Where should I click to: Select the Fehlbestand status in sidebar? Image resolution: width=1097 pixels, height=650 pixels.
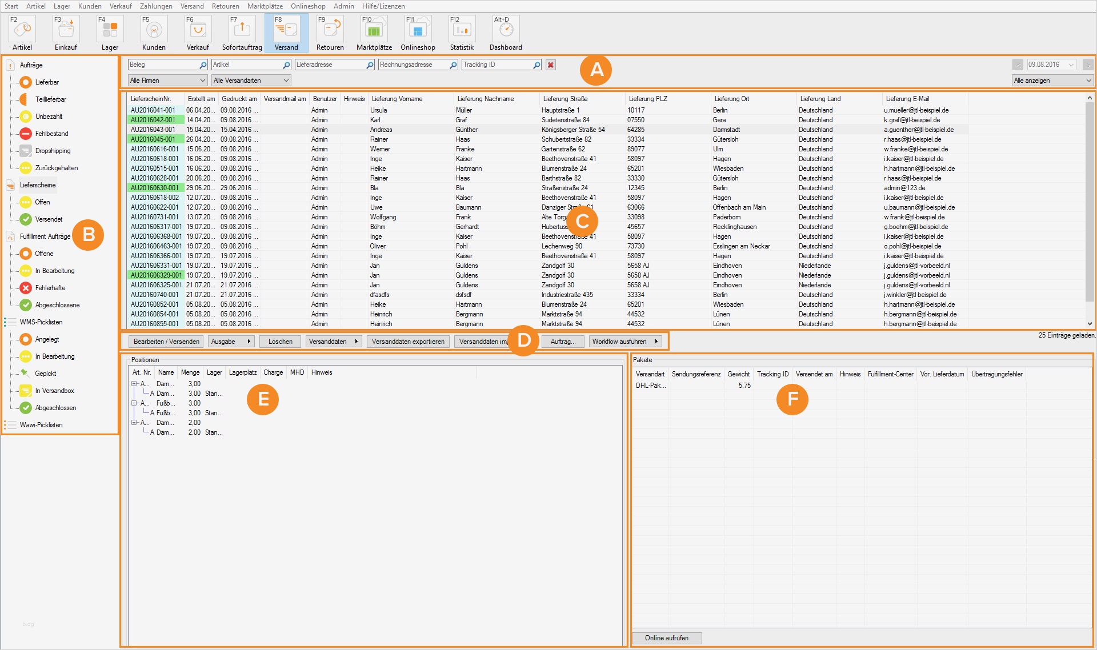tap(51, 134)
